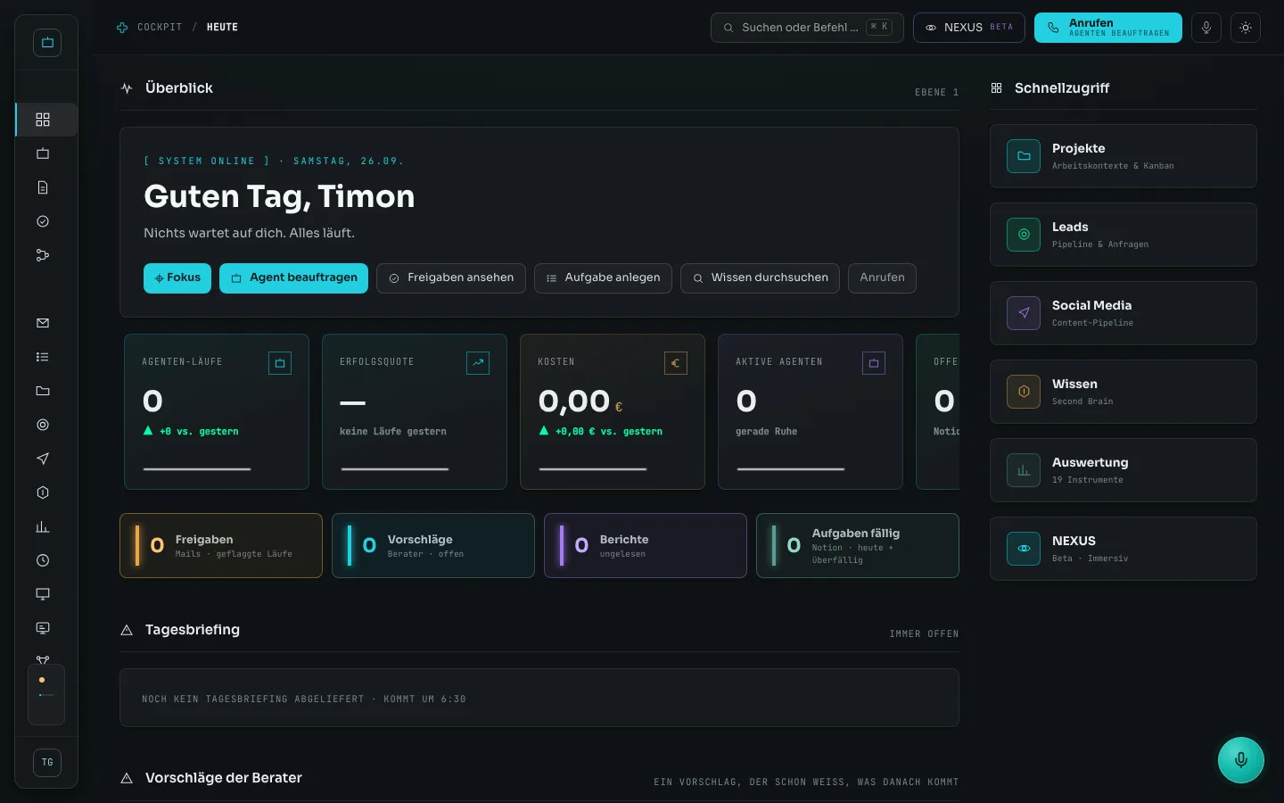Open the branching workflow icon in the sidebar
This screenshot has height=803, width=1284.
(x=43, y=255)
